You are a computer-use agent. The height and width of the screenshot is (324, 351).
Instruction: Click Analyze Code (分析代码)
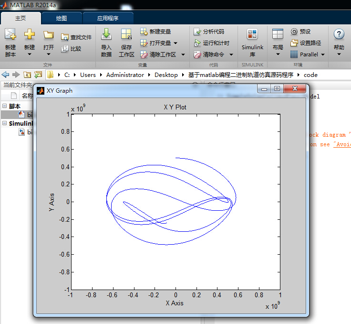click(x=208, y=32)
